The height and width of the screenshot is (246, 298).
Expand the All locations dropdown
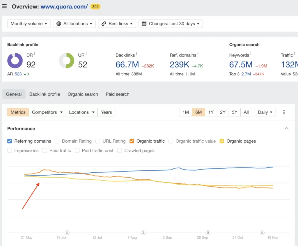tap(74, 24)
